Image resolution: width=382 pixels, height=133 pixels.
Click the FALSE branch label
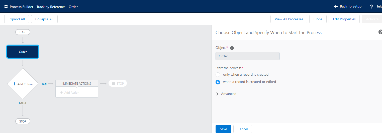pos(23,103)
